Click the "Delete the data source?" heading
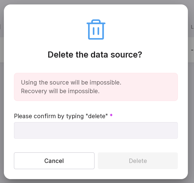Viewport: 194px width, 183px height. (x=95, y=55)
